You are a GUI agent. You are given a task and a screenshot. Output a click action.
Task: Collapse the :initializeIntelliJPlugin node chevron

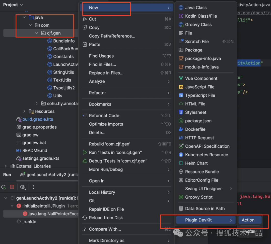pos(12,206)
